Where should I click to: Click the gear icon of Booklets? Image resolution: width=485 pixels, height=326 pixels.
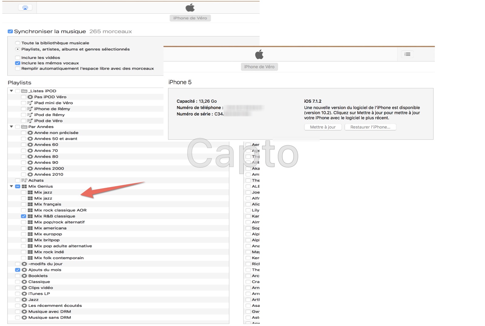click(x=24, y=276)
